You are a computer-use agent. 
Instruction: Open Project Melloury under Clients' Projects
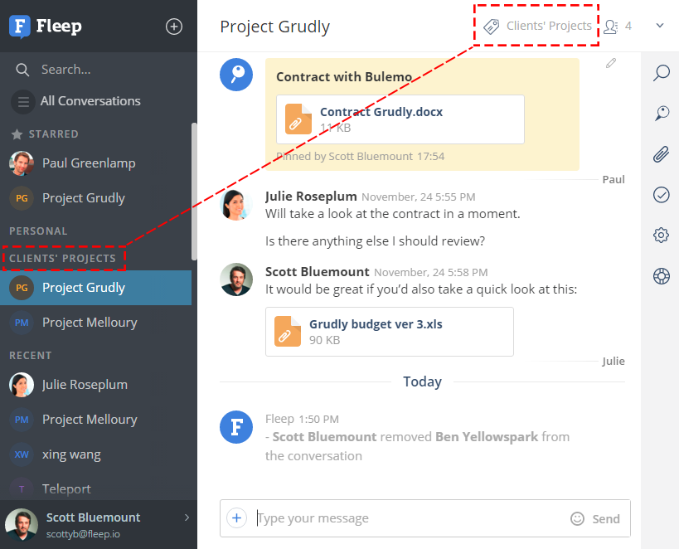(95, 323)
